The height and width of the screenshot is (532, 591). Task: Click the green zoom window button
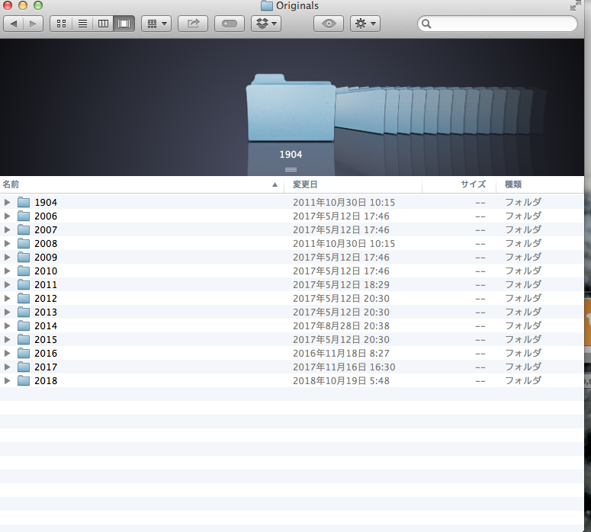tap(38, 5)
